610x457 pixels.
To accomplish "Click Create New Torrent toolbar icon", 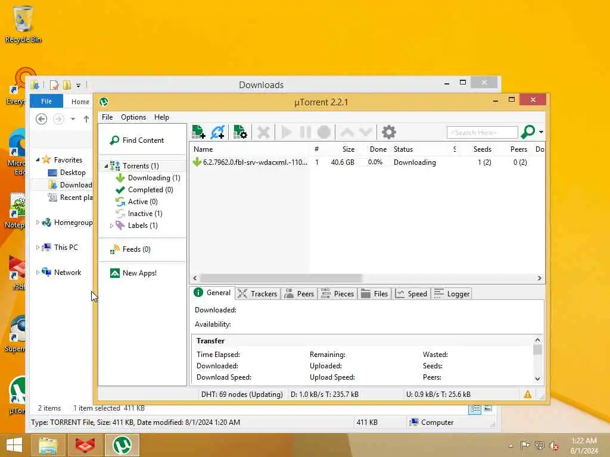I will click(x=240, y=132).
